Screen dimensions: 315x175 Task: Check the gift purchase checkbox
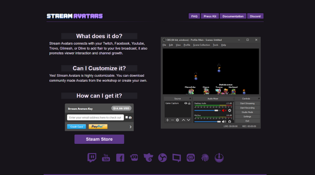126,117
